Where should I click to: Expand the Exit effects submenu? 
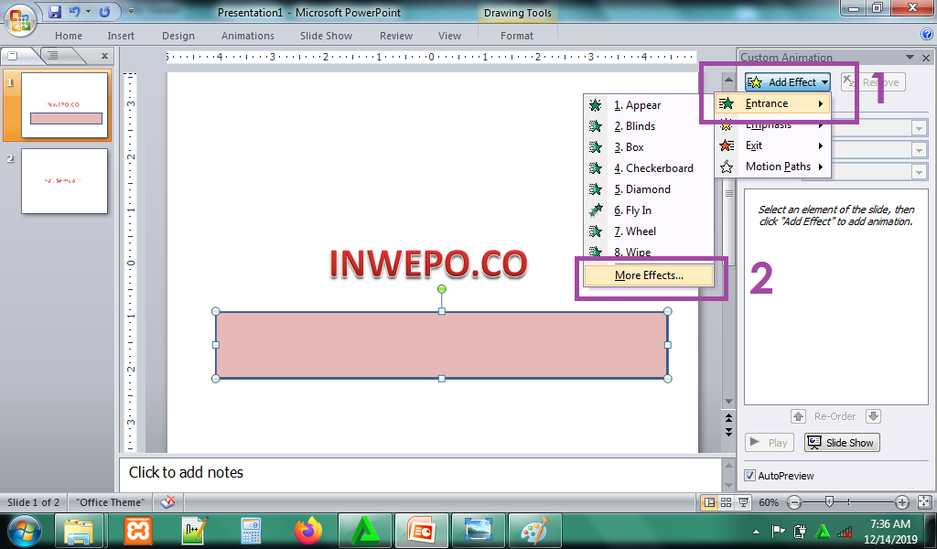pyautogui.click(x=772, y=145)
